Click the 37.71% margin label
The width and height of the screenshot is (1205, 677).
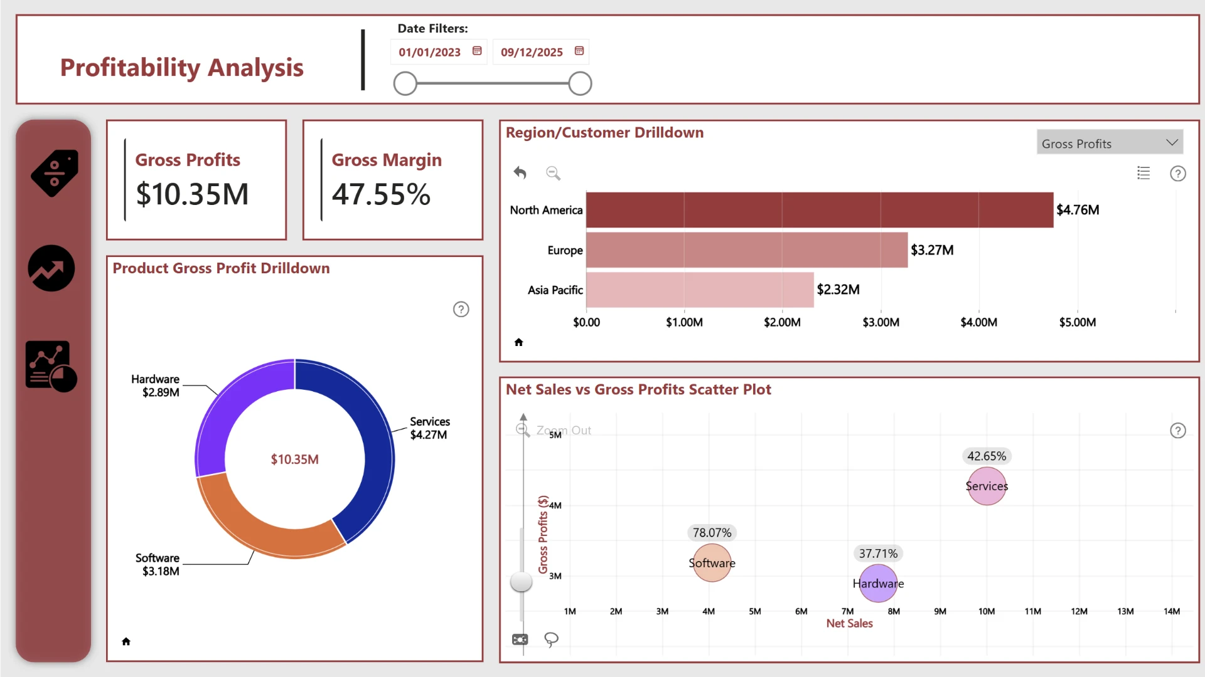click(878, 554)
